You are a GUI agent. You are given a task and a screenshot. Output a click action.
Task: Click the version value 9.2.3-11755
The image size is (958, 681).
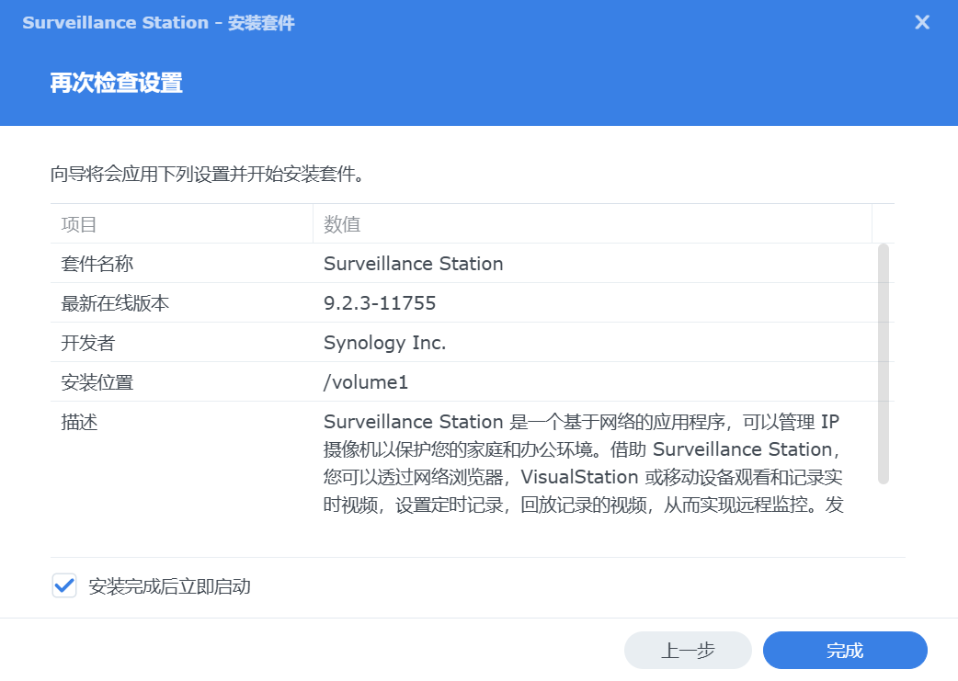click(380, 303)
